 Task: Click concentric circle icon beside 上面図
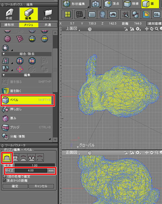click(90, 29)
